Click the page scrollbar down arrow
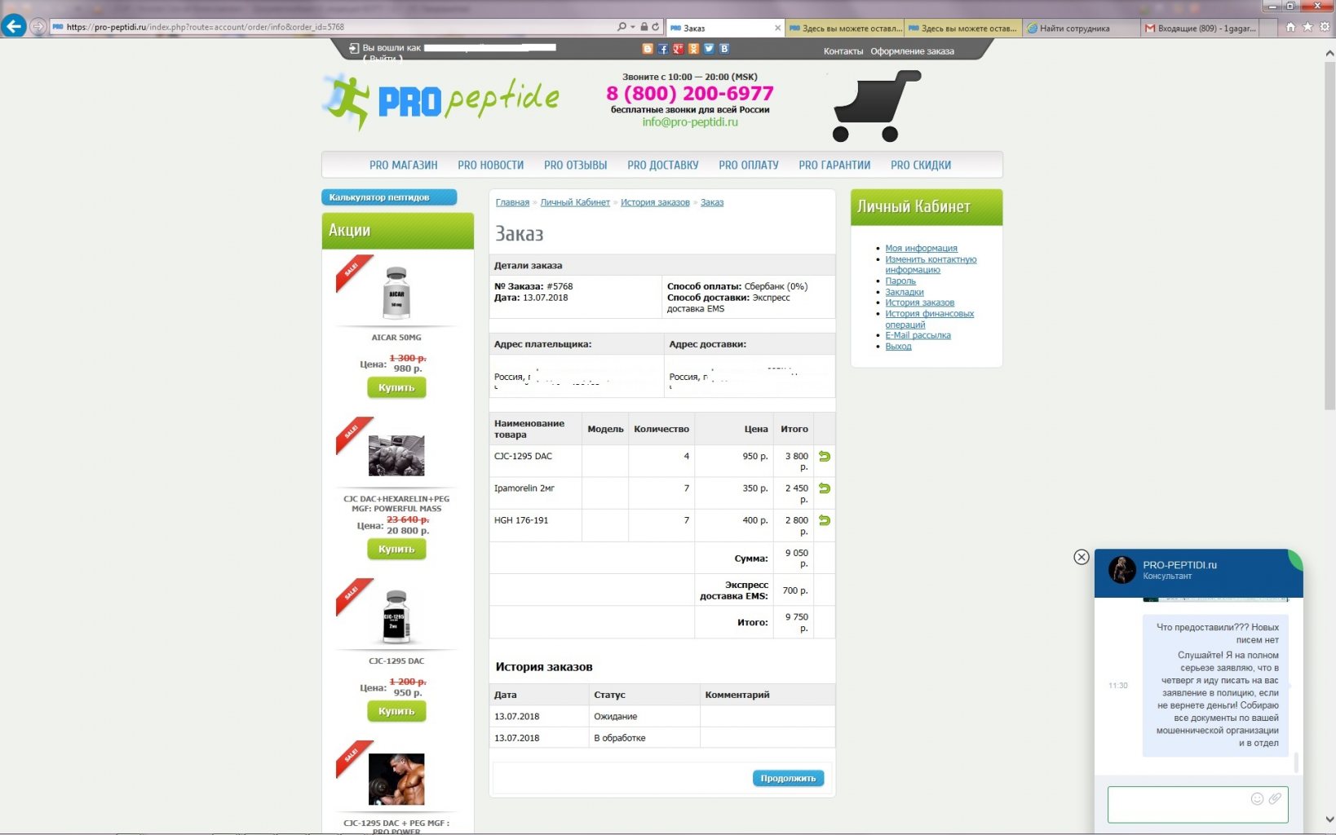The width and height of the screenshot is (1336, 835). [x=1329, y=820]
